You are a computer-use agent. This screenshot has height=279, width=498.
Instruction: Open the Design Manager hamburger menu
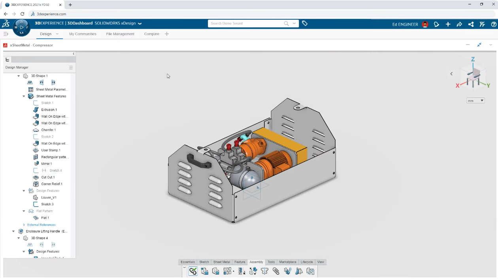(x=71, y=67)
